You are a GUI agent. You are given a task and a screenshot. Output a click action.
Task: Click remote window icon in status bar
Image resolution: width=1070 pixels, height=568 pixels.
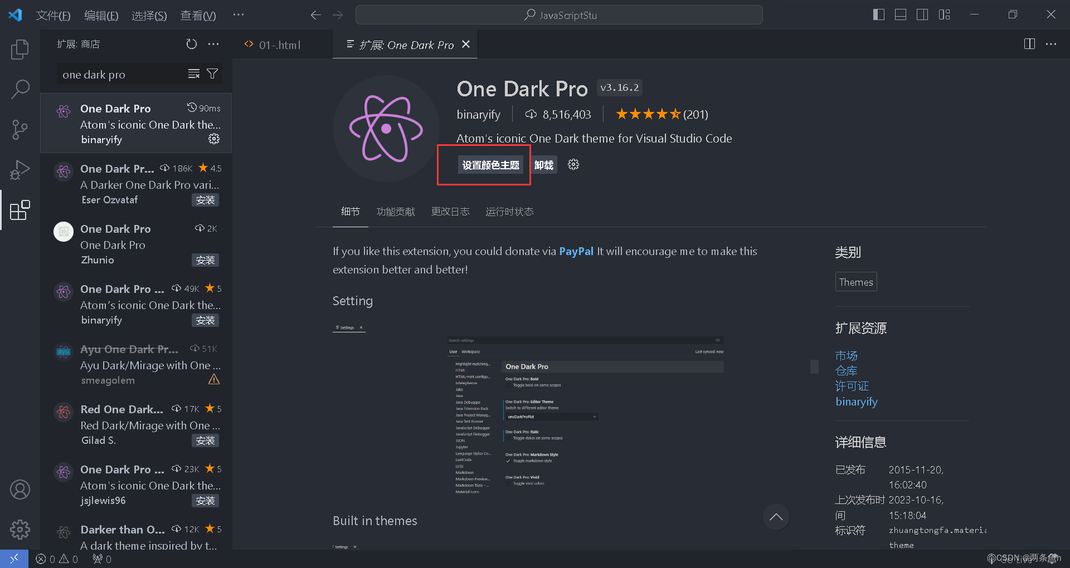14,559
